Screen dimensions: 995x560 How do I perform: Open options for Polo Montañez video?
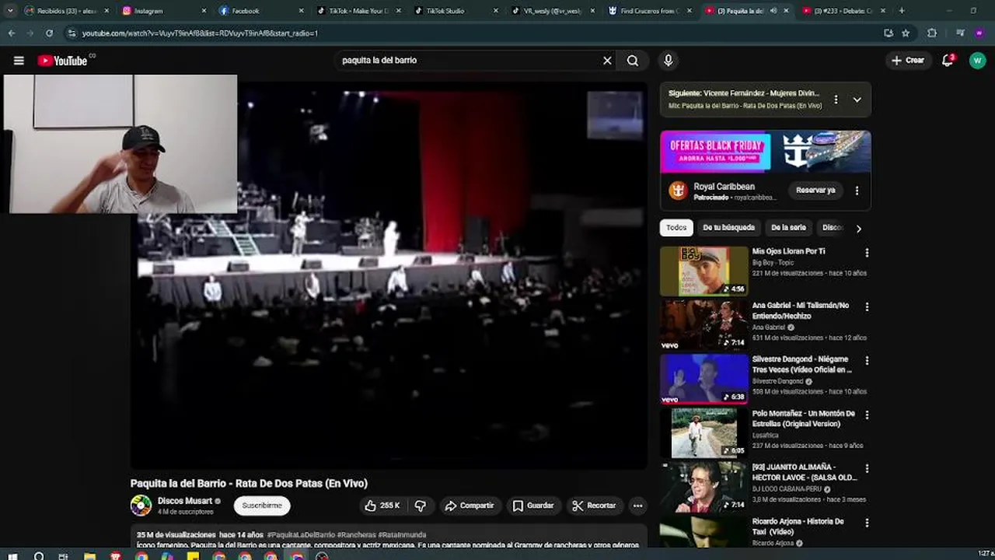point(867,415)
